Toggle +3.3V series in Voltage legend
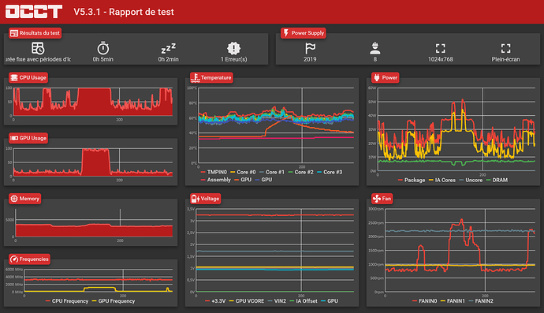 215,301
